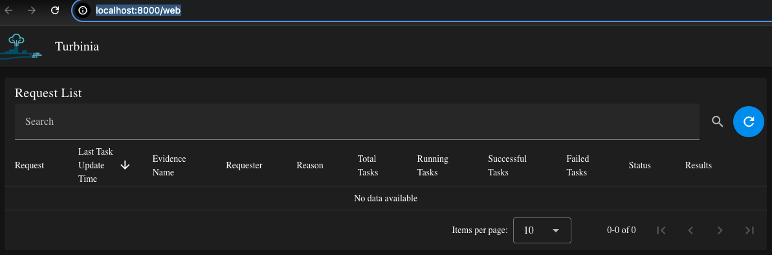
Task: Sort by Request column header
Action: click(x=29, y=166)
